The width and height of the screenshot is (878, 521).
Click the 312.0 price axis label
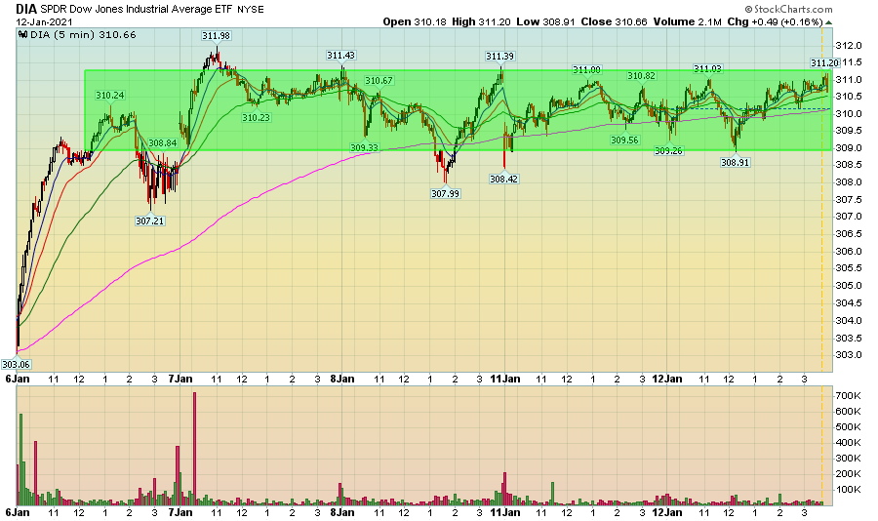tap(849, 46)
